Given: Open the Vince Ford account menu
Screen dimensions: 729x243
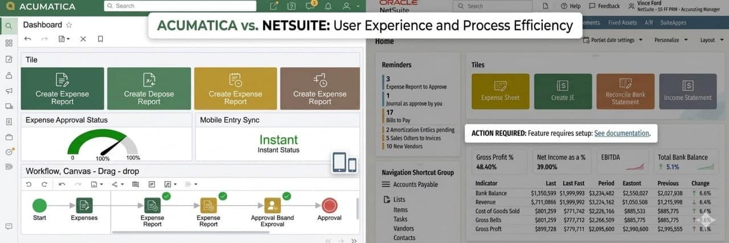Looking at the screenshot, I should pos(674,6).
